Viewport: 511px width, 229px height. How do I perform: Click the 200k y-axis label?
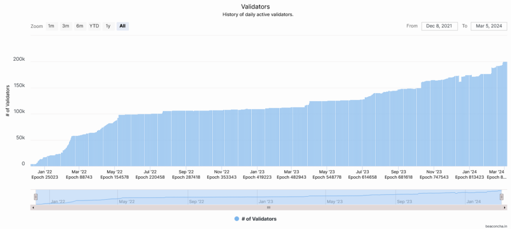click(x=19, y=59)
